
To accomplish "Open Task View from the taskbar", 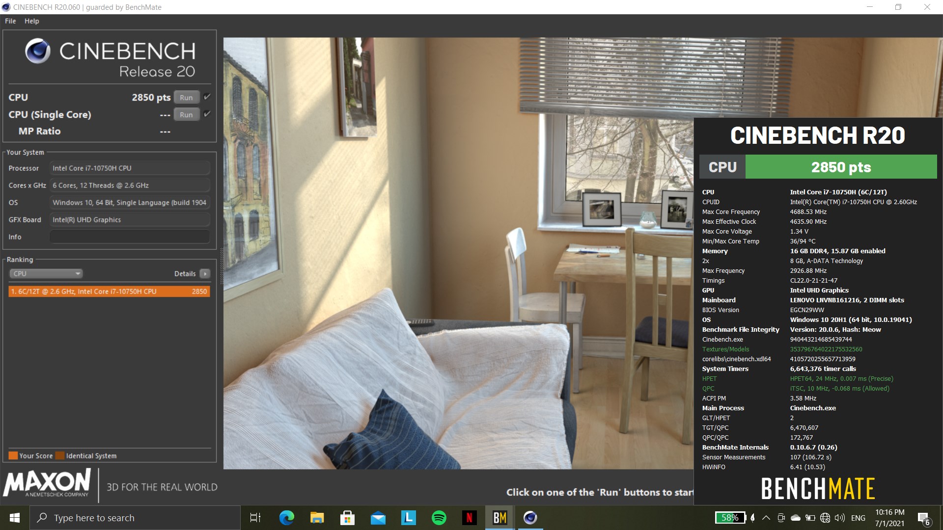I will pos(255,518).
